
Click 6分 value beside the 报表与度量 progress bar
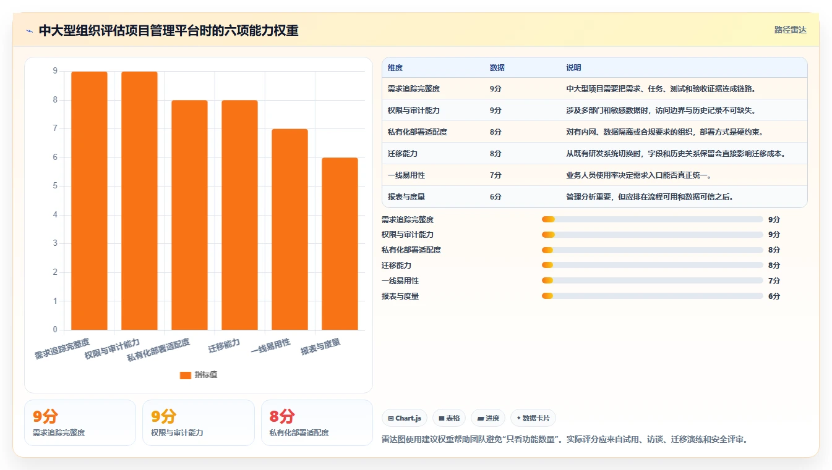[x=774, y=296]
